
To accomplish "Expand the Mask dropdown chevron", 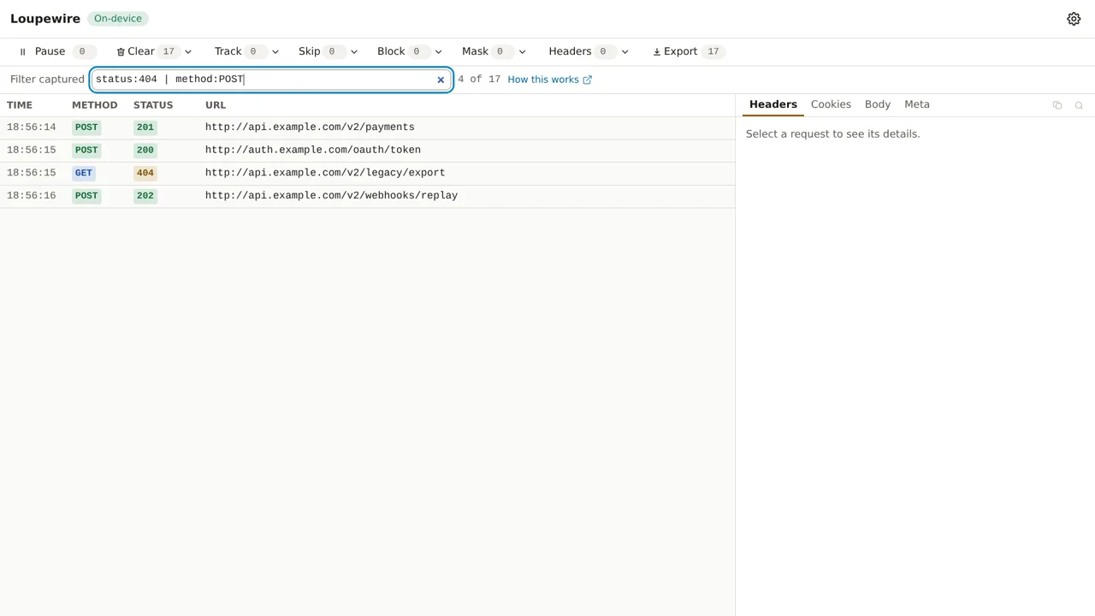I will coord(523,51).
